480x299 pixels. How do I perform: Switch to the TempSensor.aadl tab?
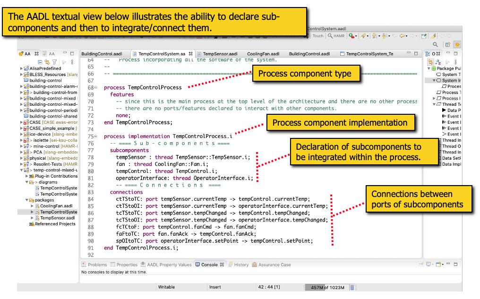pos(220,54)
